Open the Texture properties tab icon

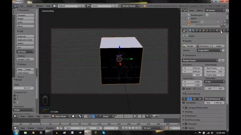pyautogui.click(x=221, y=31)
